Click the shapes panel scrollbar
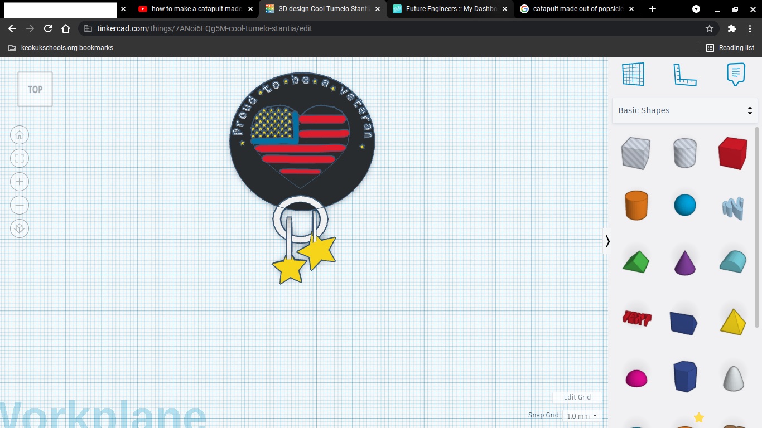 (757, 227)
